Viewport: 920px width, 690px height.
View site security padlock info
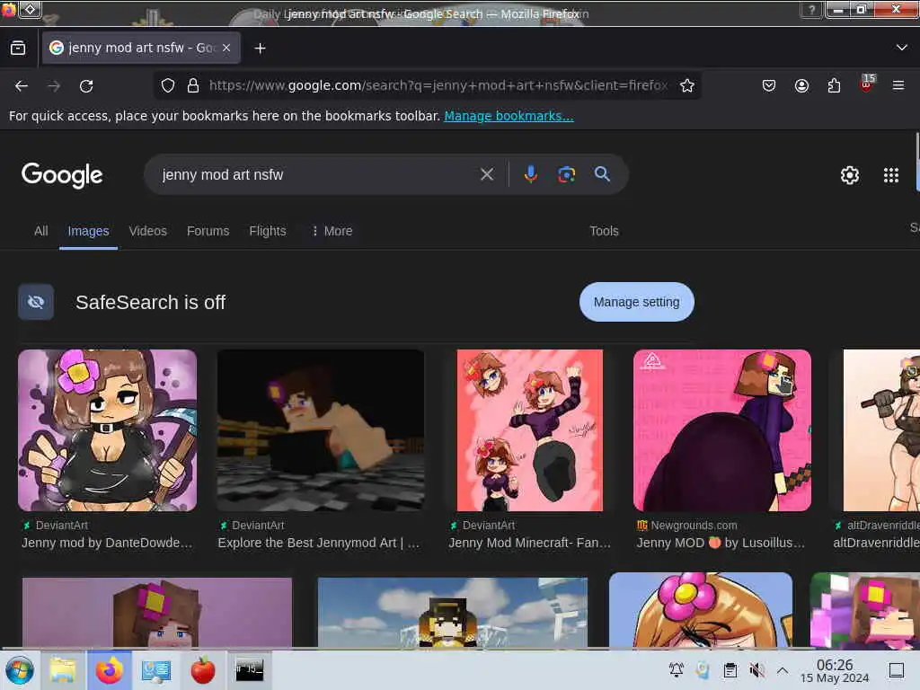192,85
